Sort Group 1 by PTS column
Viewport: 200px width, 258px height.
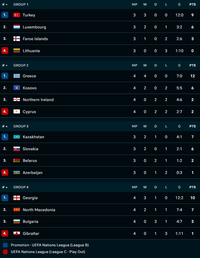pos(192,5)
